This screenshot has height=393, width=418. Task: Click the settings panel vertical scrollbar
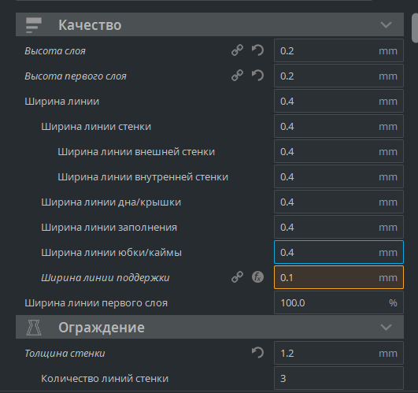[415, 28]
